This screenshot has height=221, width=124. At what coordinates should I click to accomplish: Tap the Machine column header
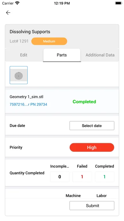pyautogui.click(x=73, y=196)
